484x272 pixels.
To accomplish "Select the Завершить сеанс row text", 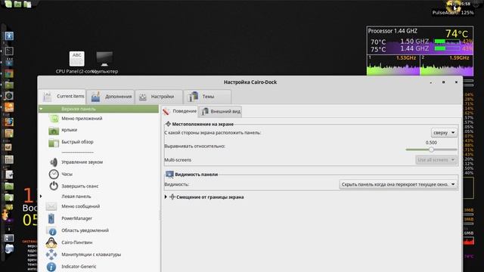I will [80, 187].
